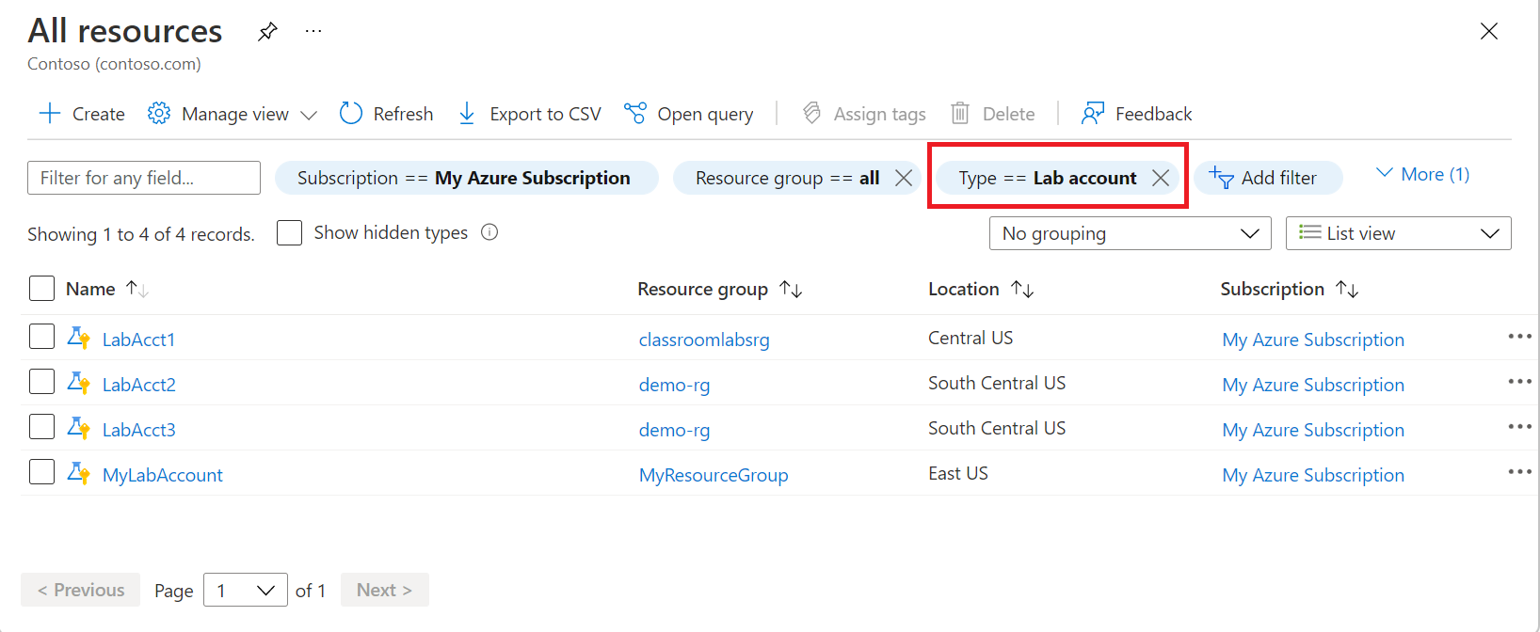
Task: Pin the All resources blade
Action: [268, 32]
